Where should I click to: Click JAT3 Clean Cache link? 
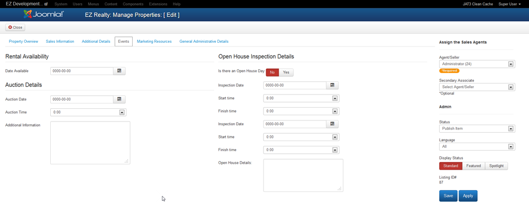pyautogui.click(x=478, y=4)
